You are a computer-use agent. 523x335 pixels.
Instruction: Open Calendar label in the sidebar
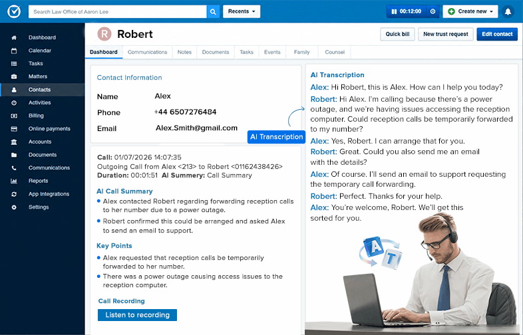pos(40,51)
